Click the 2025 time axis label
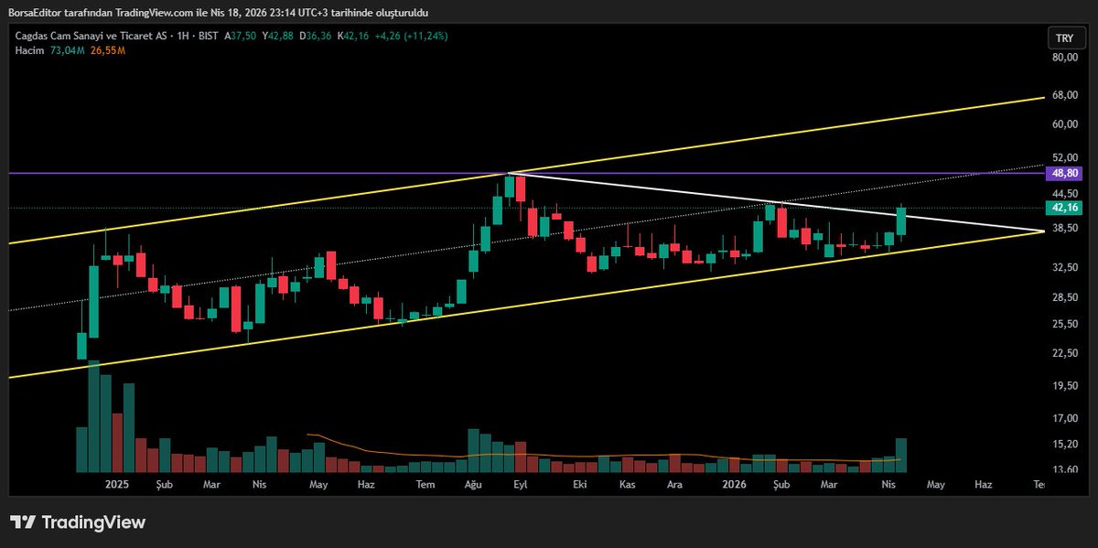The width and height of the screenshot is (1098, 548). (117, 483)
